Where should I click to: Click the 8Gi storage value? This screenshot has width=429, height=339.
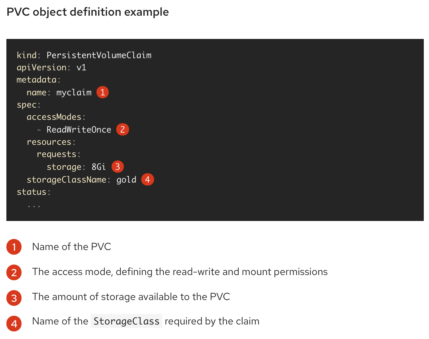[x=99, y=167]
